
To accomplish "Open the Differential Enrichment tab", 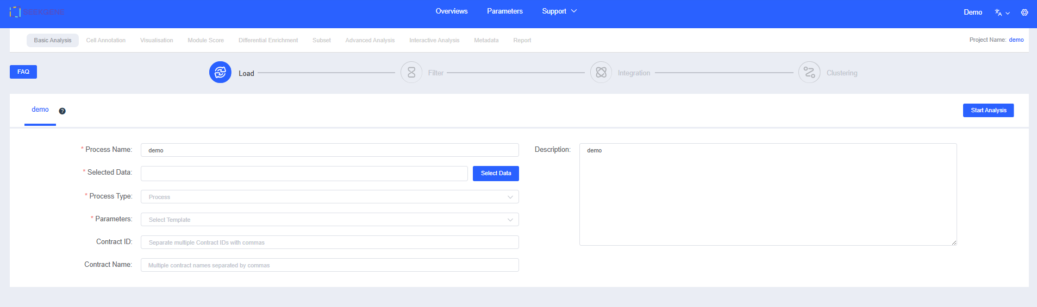I will (x=268, y=41).
